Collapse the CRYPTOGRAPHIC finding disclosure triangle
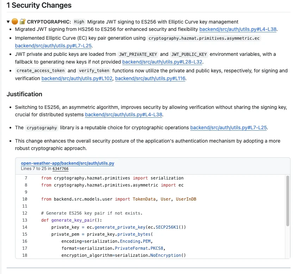Viewport: 293px width, 274px height. tap(8, 21)
